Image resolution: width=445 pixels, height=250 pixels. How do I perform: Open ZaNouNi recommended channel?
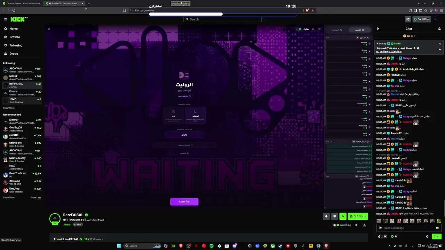pos(22,182)
